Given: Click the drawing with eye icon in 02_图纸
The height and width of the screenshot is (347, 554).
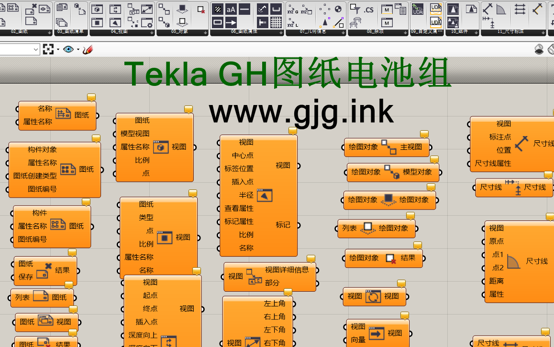Looking at the screenshot, I should click(44, 9).
